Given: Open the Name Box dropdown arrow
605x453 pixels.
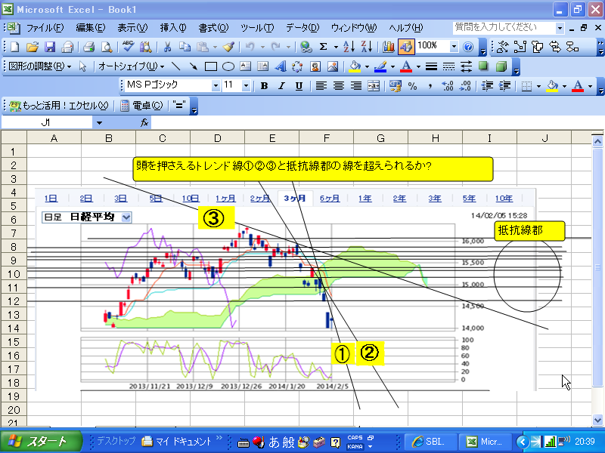Looking at the screenshot, I should [x=99, y=122].
